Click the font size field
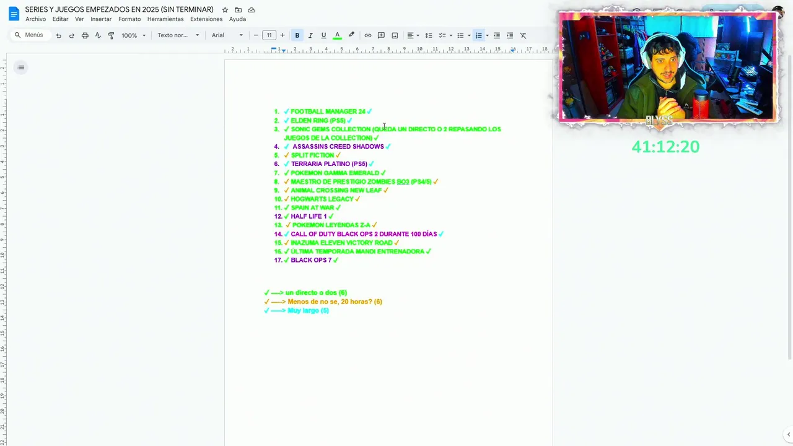Screen dimensions: 793x446 [x=269, y=35]
